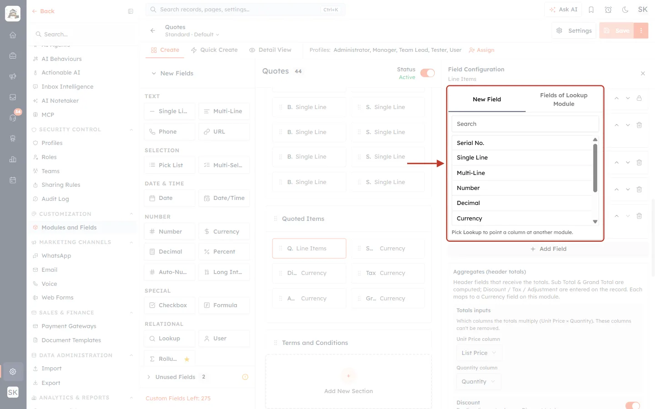Screen dimensions: 655x409
Task: Open the Standard Default layout dropdown
Action: (192, 35)
